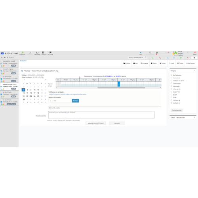Click the Reprogramar y finalizar button
Image resolution: width=198 pixels, height=198 pixels.
(x=96, y=123)
